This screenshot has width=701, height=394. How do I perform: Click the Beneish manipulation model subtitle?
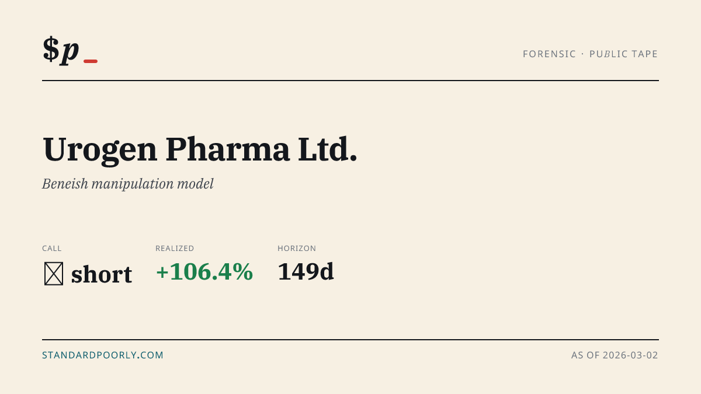coord(128,184)
